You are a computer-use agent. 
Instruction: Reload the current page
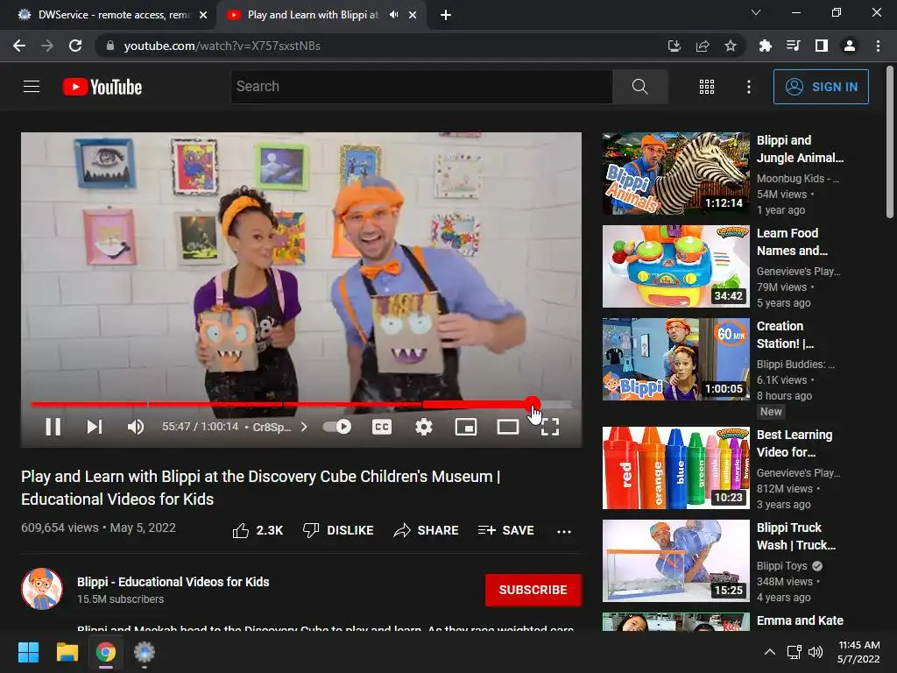(75, 46)
